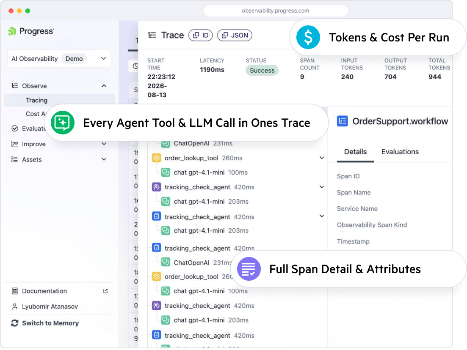The height and width of the screenshot is (350, 467).
Task: Click the Observability Span Kind label
Action: pos(372,225)
